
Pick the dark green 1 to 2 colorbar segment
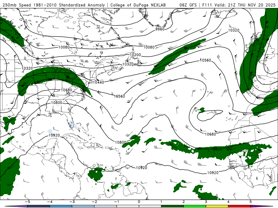pos(172,206)
